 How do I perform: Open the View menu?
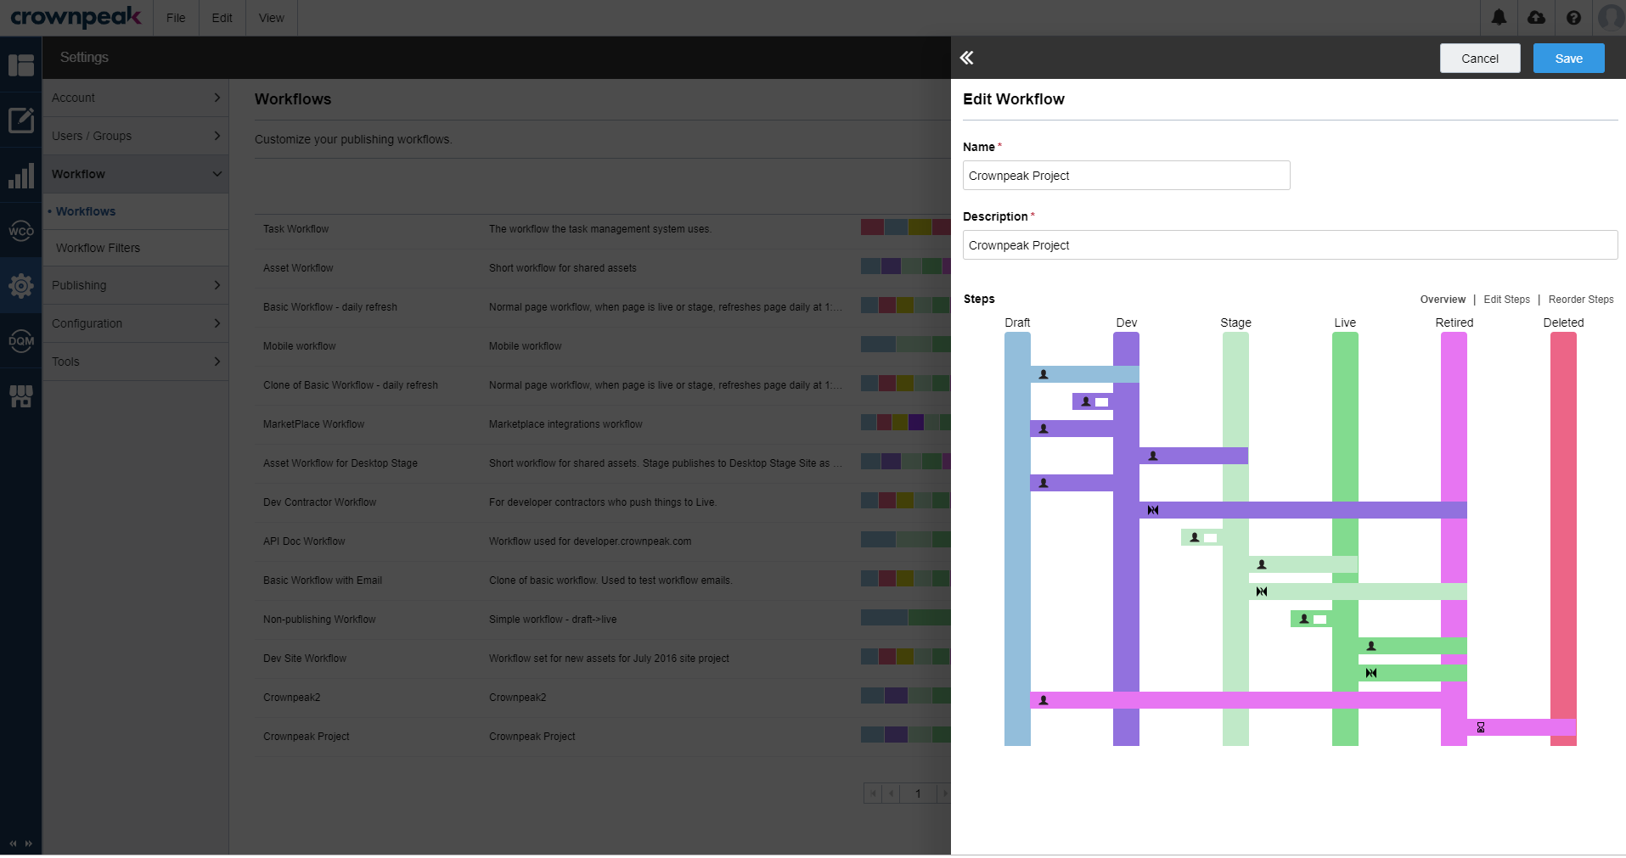pyautogui.click(x=271, y=18)
